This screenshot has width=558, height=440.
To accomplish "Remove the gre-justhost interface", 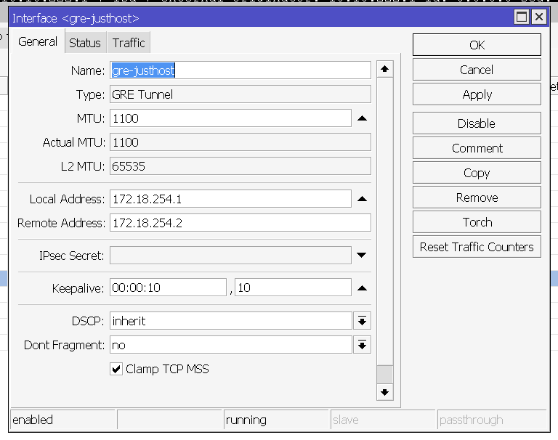I will [x=477, y=197].
